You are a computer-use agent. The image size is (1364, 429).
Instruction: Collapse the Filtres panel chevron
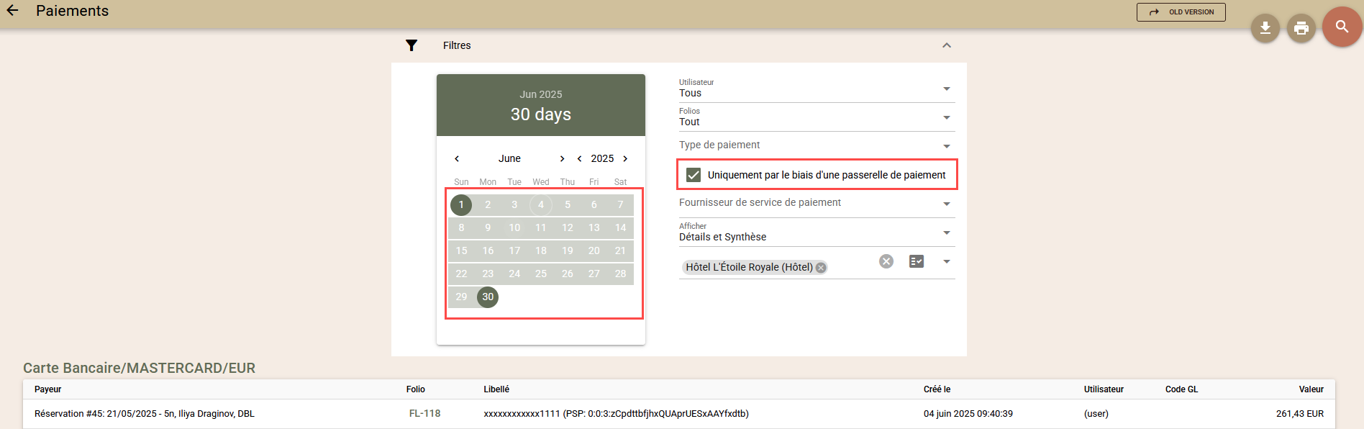coord(947,45)
